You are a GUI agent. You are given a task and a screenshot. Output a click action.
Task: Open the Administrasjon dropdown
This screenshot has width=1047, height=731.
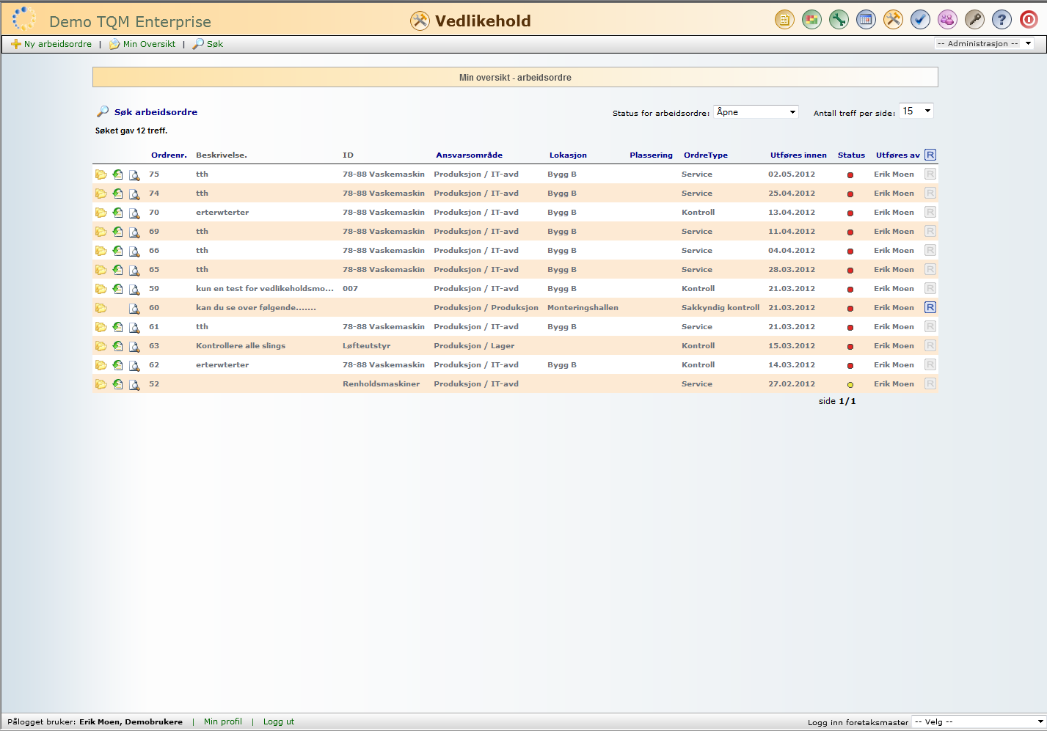pyautogui.click(x=984, y=43)
